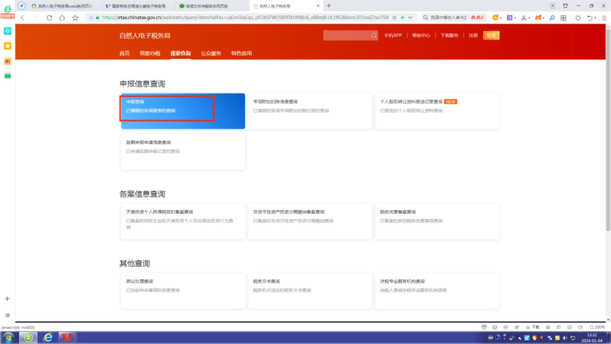This screenshot has height=344, width=611.
Task: Open the 税收优惠备案查询 card
Action: (x=437, y=221)
